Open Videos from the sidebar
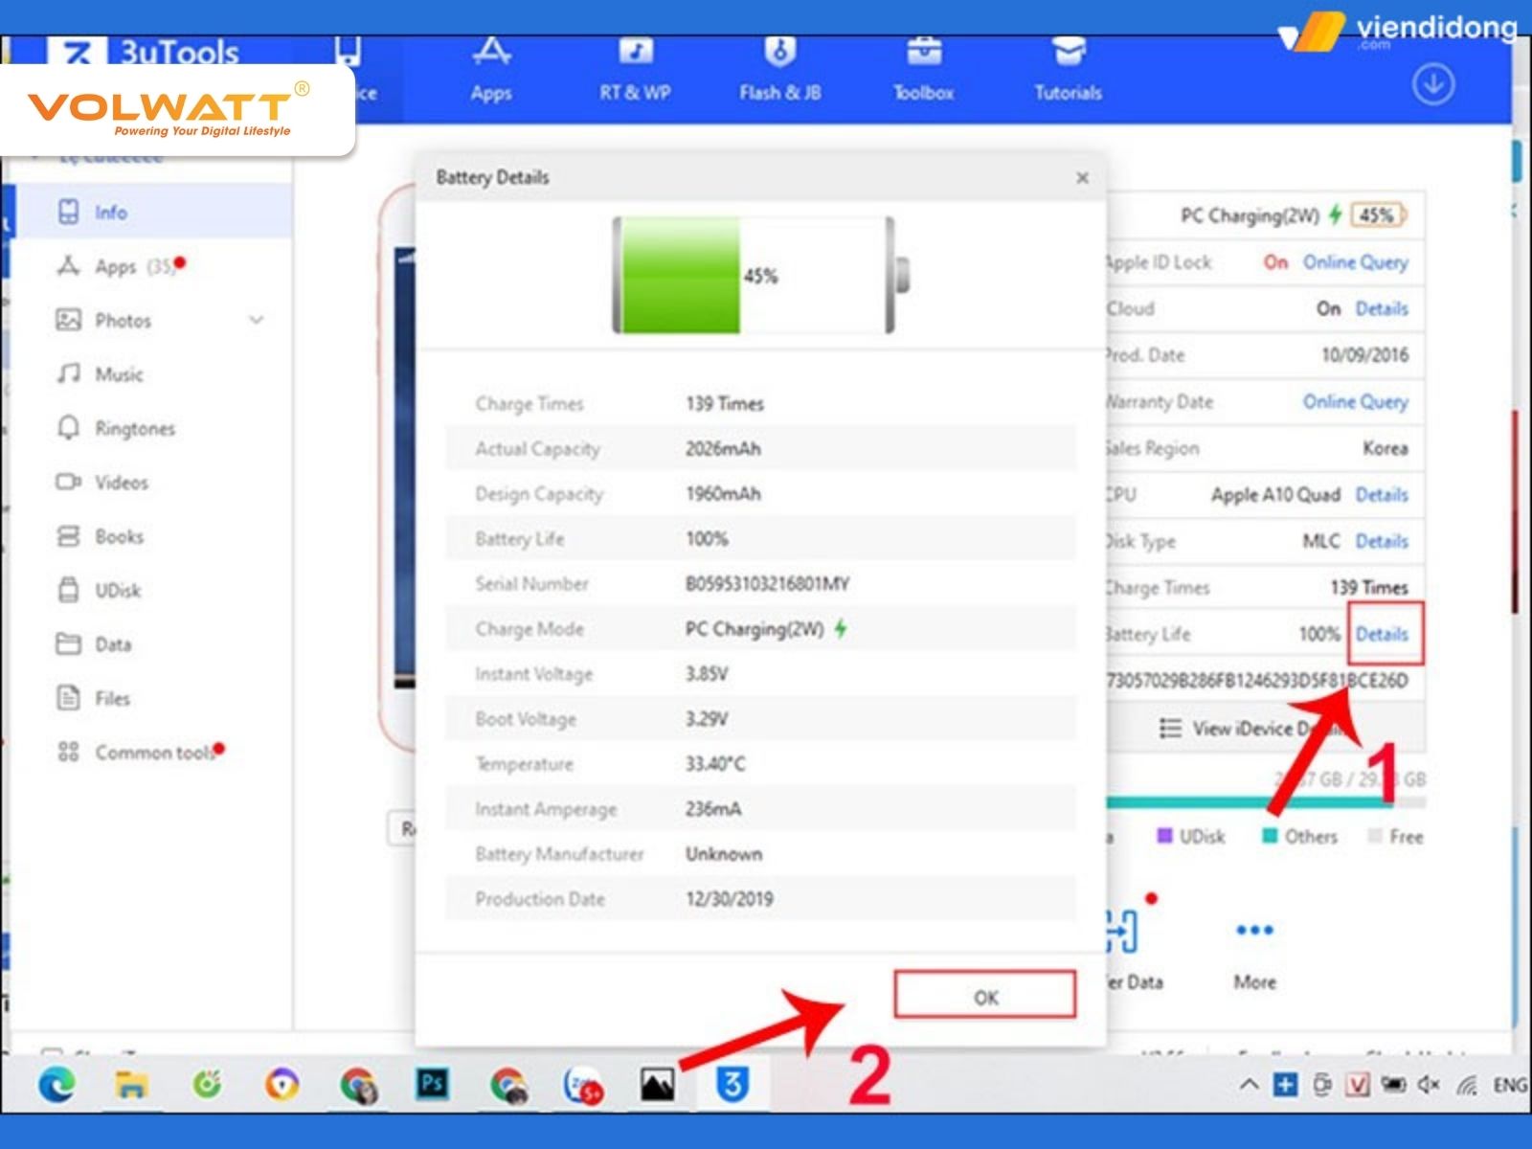This screenshot has width=1532, height=1149. [122, 483]
